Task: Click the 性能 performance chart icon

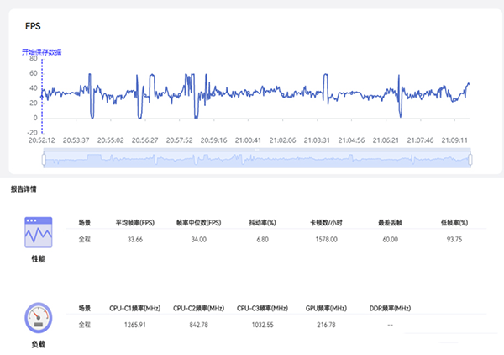Action: tap(38, 231)
